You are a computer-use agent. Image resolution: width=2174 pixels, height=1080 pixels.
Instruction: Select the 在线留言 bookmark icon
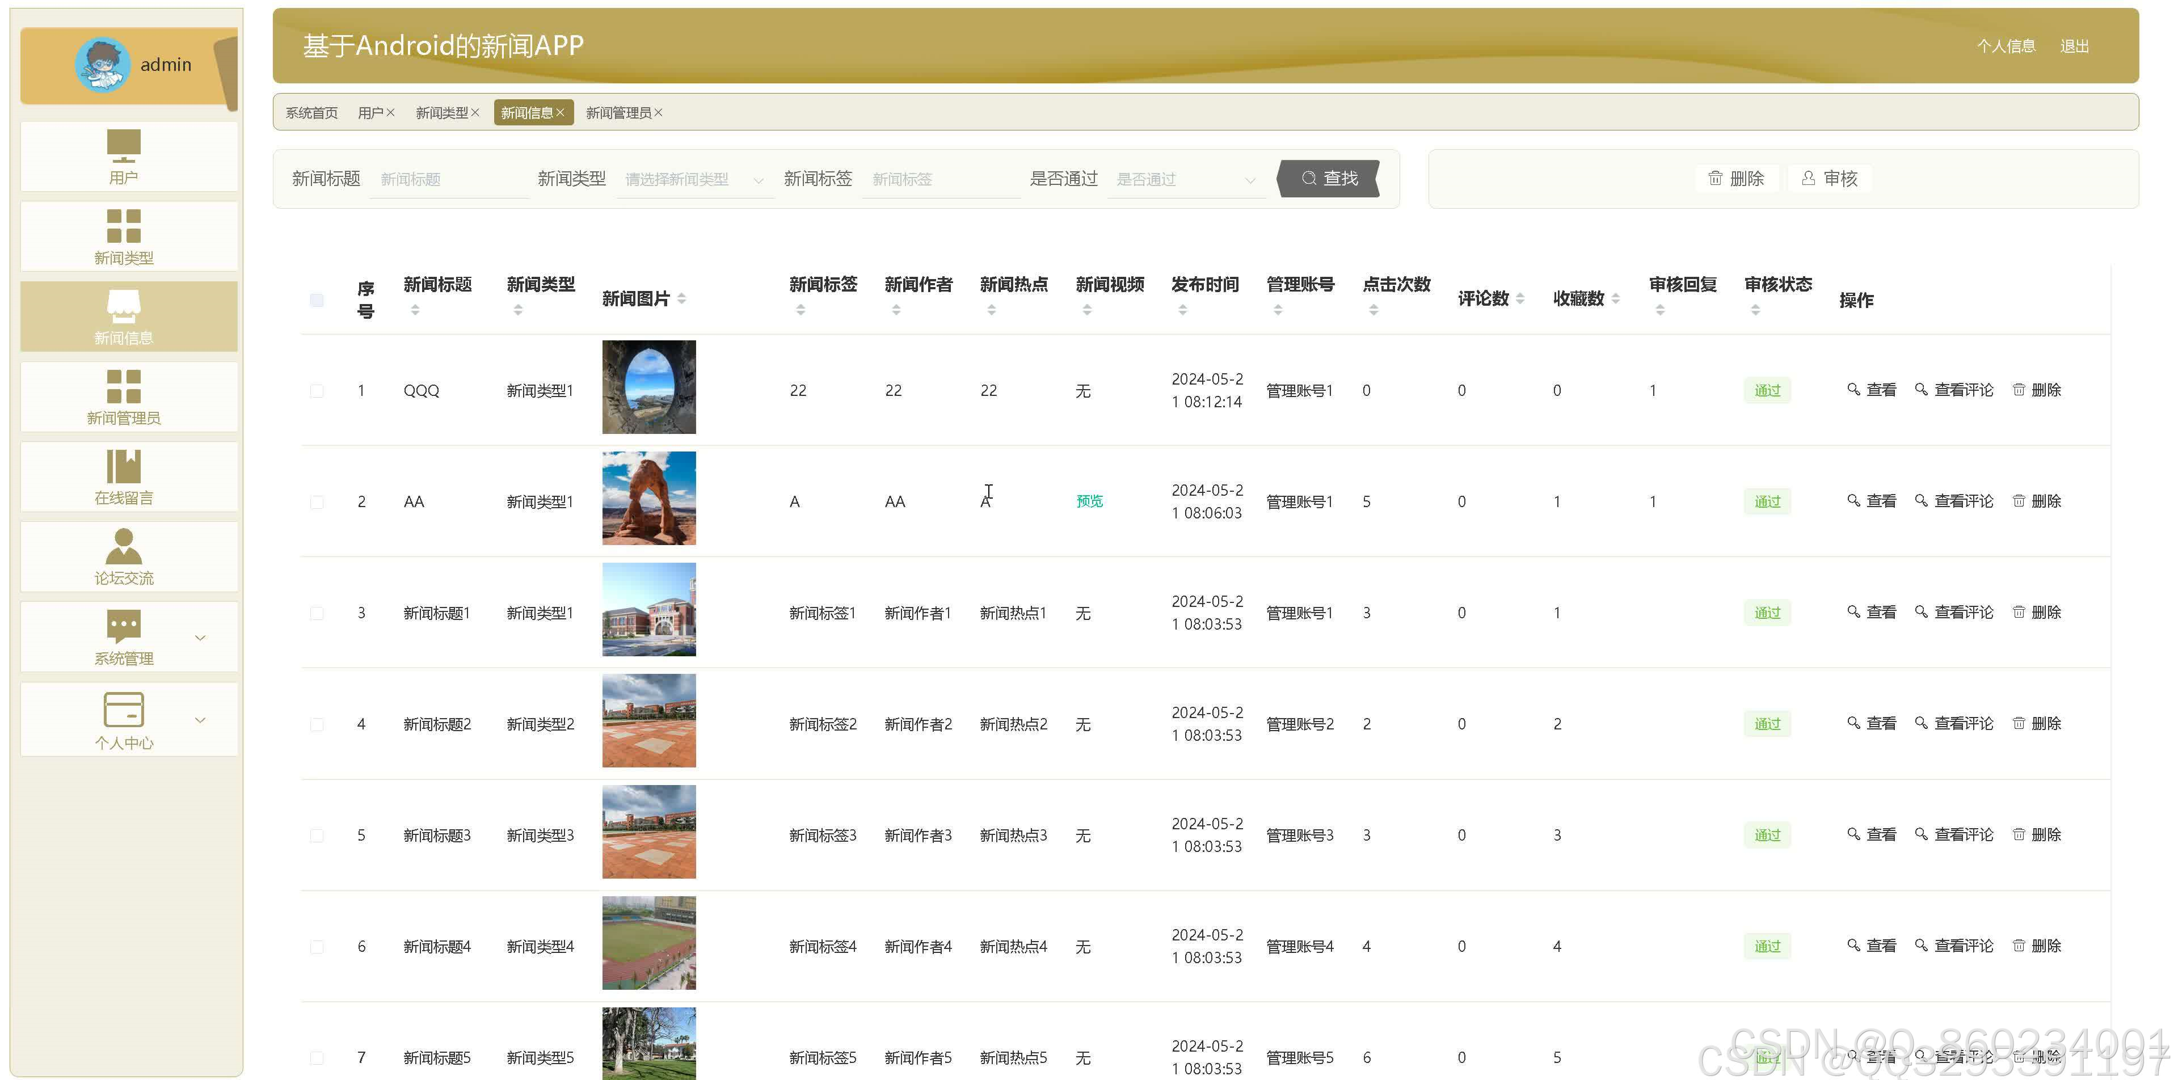pyautogui.click(x=123, y=466)
